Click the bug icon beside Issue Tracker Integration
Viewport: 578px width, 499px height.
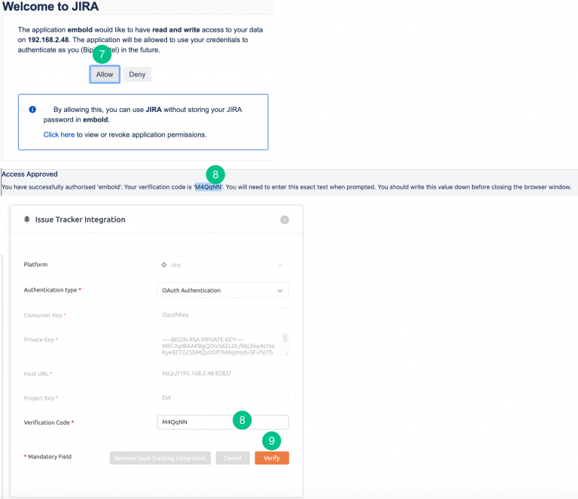(x=27, y=219)
